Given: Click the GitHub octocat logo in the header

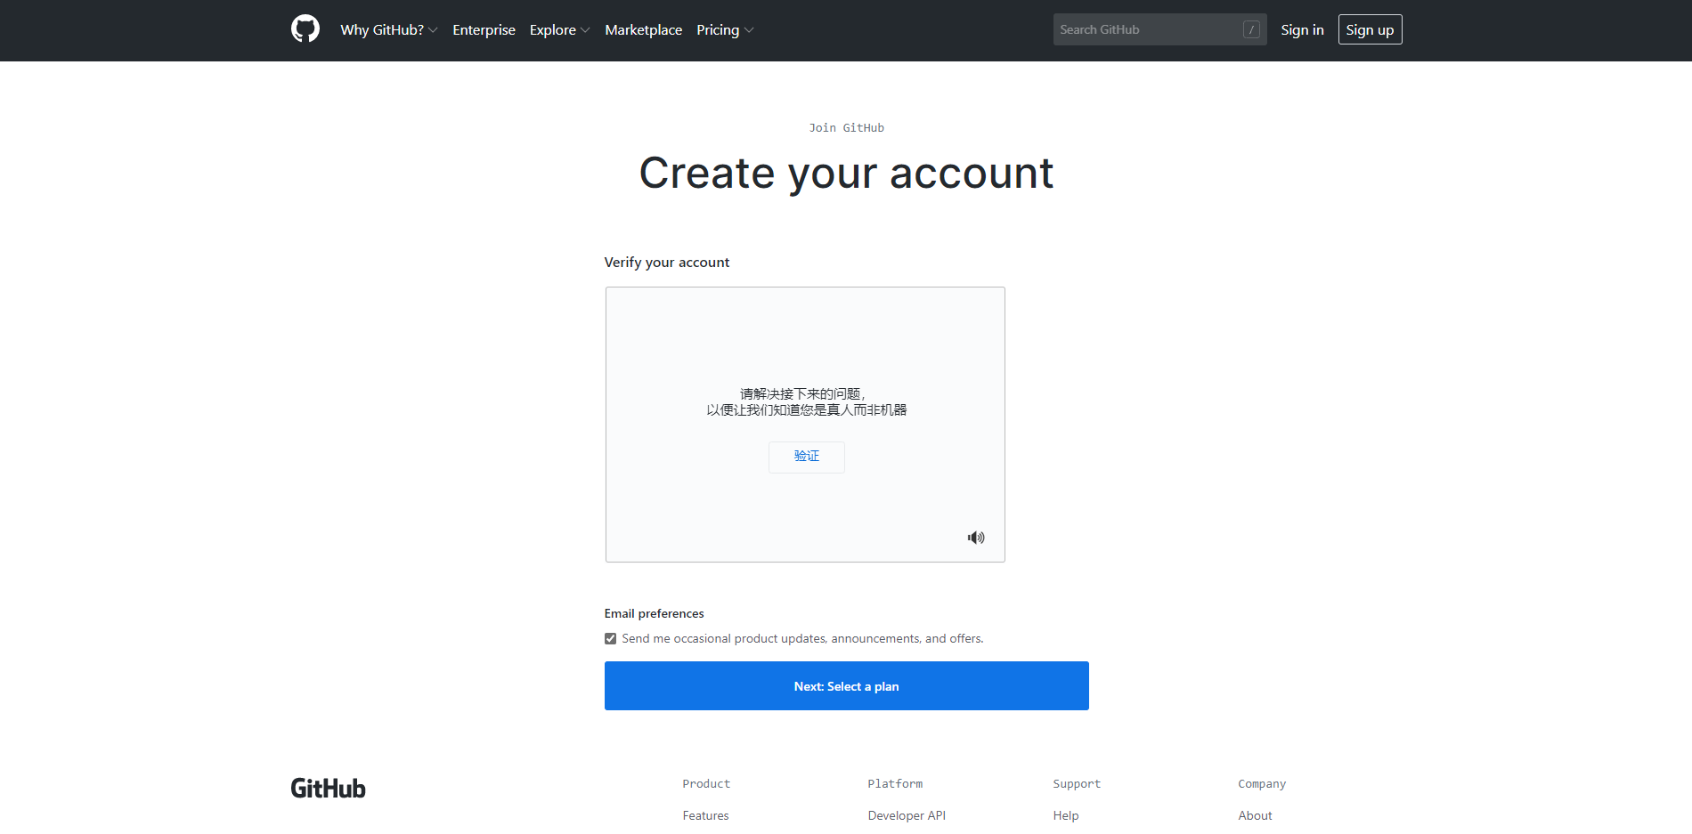Looking at the screenshot, I should click(x=305, y=29).
